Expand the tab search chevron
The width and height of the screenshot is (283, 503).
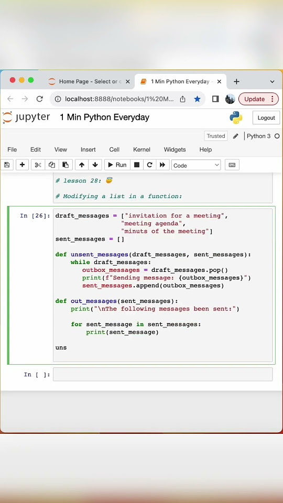coord(272,82)
